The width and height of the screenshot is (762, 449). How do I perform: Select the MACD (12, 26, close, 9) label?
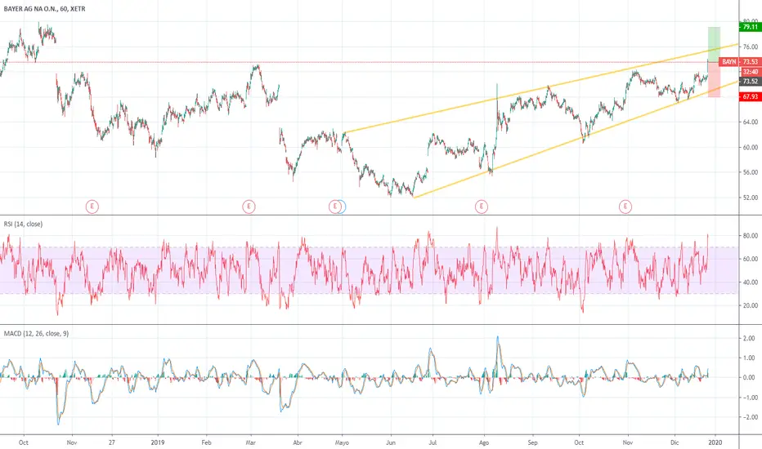pos(36,334)
